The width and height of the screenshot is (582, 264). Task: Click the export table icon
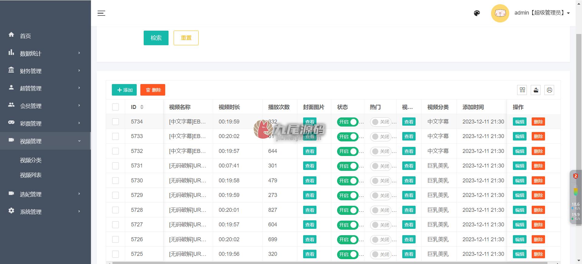tap(536, 90)
